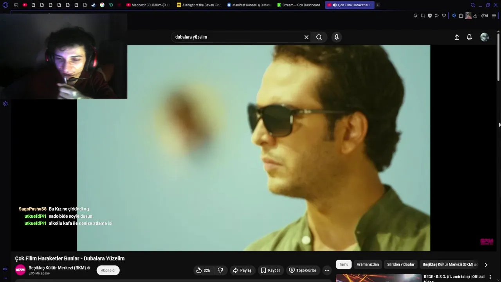This screenshot has height=282, width=501.
Task: Open the three-dot more actions menu
Action: [327, 270]
